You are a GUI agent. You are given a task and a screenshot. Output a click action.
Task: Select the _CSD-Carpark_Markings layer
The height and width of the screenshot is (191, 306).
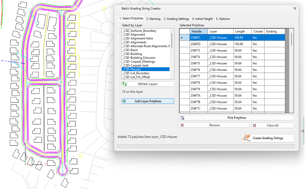(146, 62)
